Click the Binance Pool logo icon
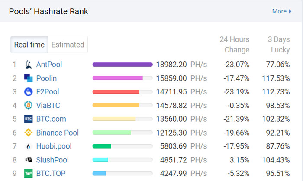The height and width of the screenshot is (181, 303). click(x=29, y=133)
